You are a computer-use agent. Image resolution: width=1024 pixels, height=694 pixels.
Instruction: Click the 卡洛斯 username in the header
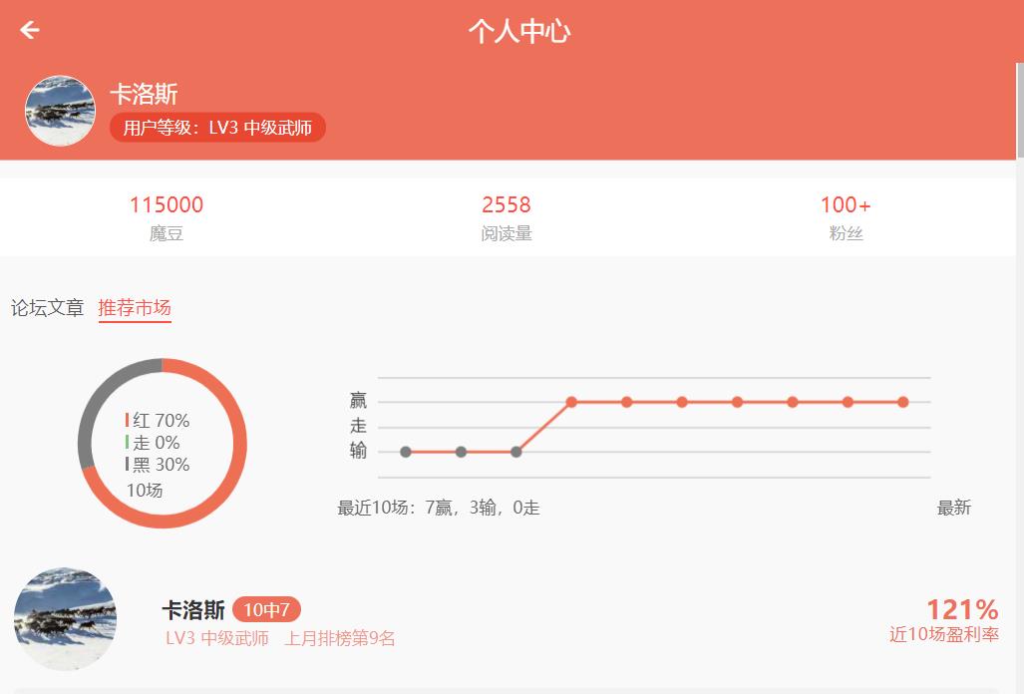[144, 94]
